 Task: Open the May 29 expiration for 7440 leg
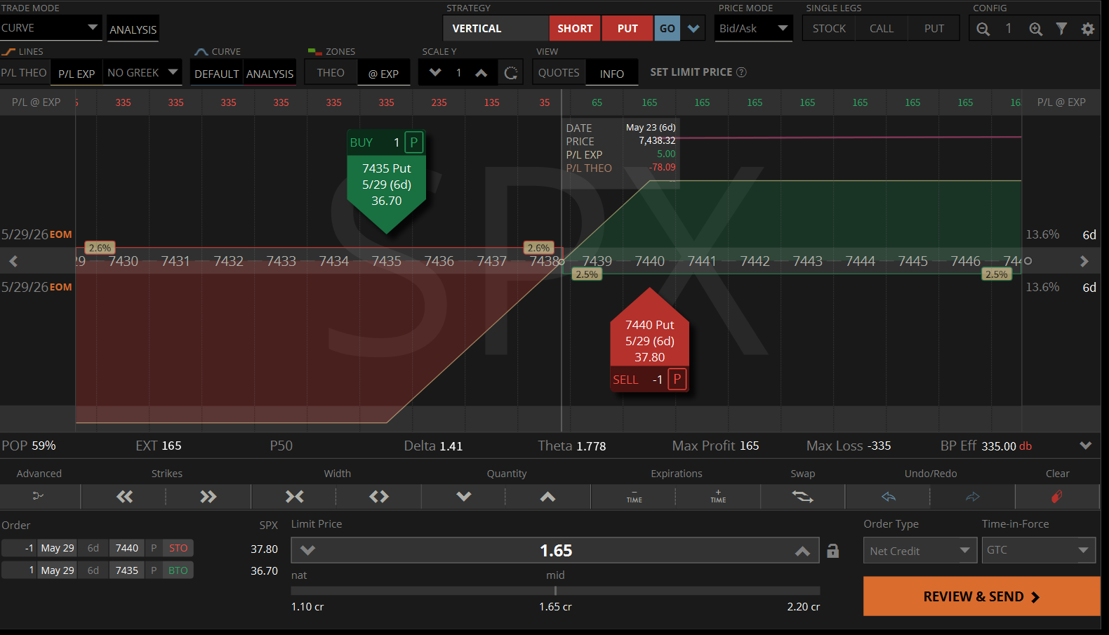click(x=58, y=548)
